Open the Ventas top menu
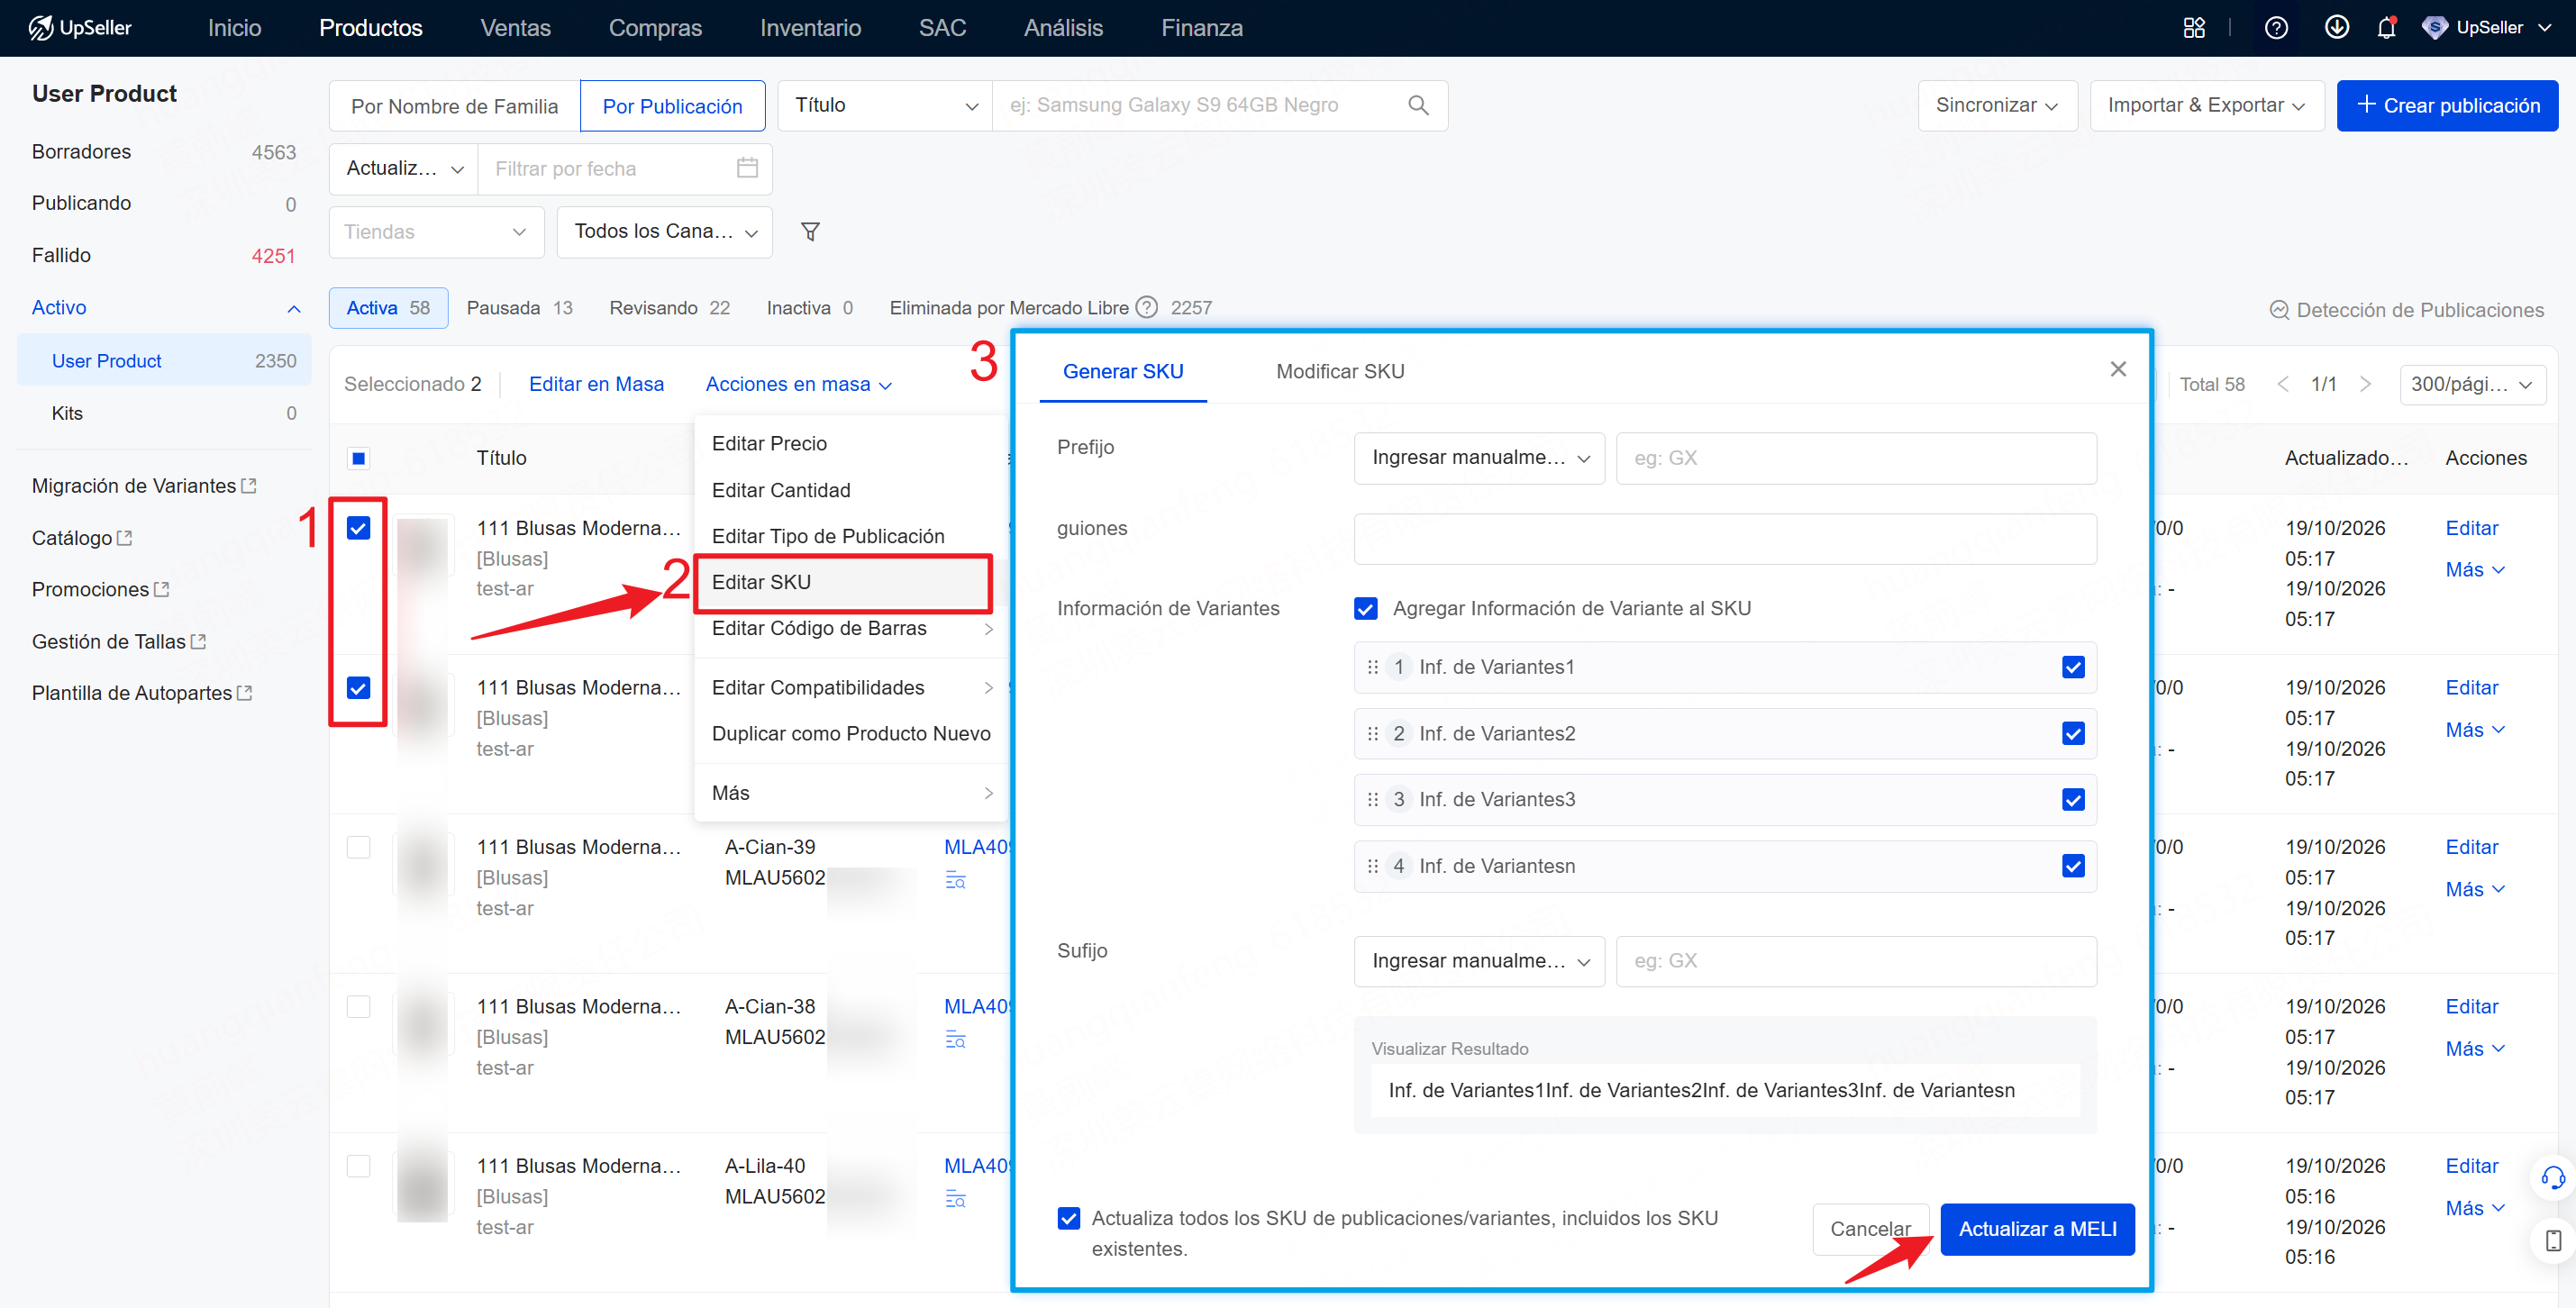This screenshot has height=1308, width=2576. pos(515,27)
